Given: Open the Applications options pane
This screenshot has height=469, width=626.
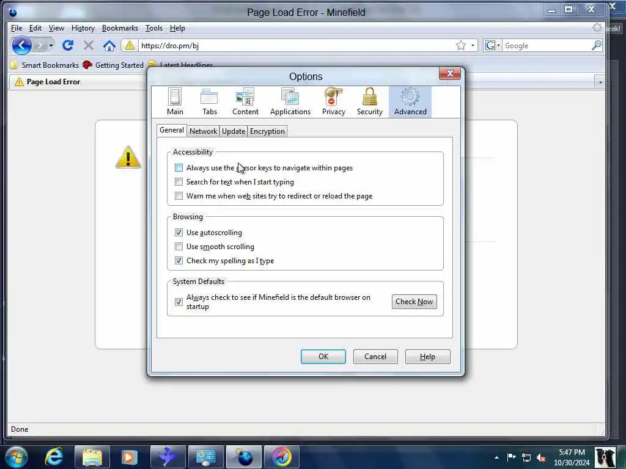Looking at the screenshot, I should click(x=290, y=102).
